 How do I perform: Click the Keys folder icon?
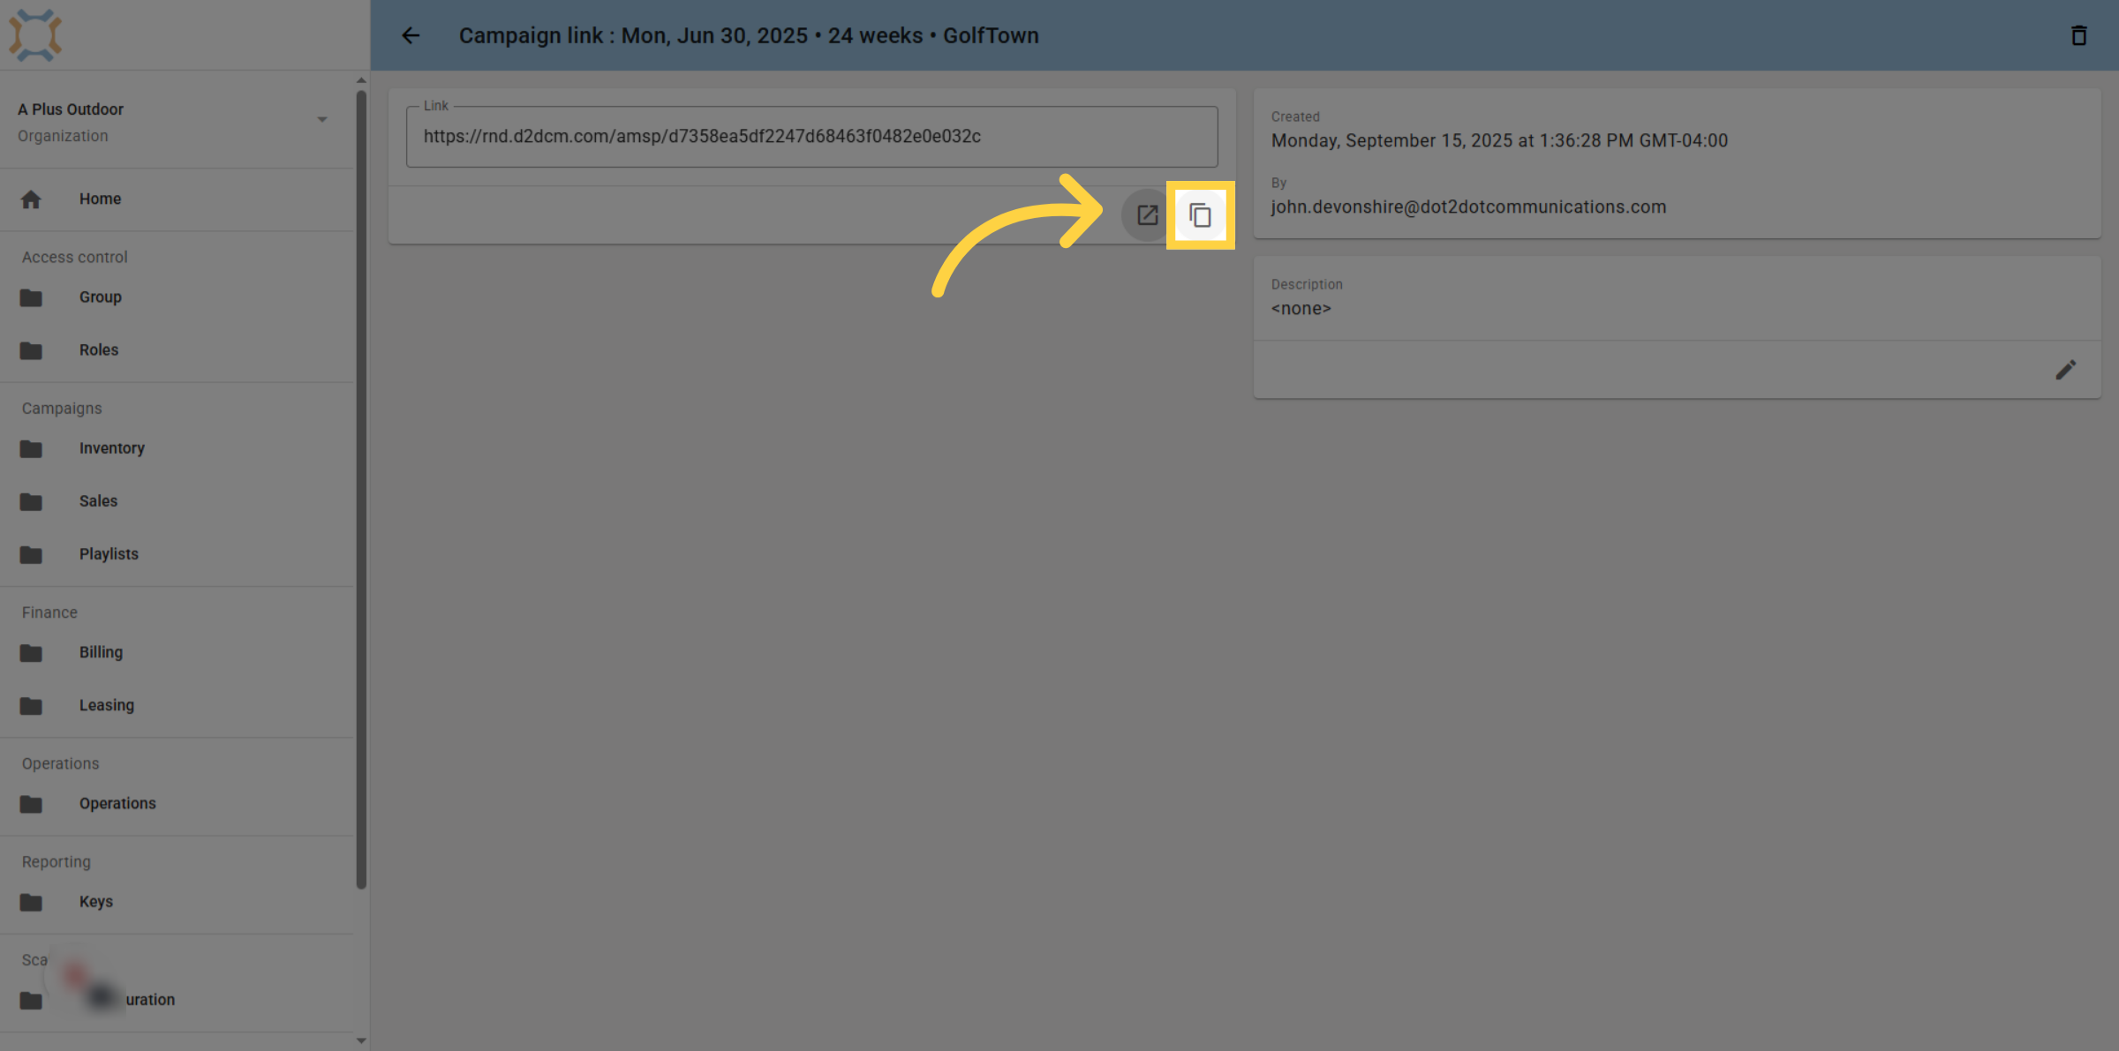[31, 902]
